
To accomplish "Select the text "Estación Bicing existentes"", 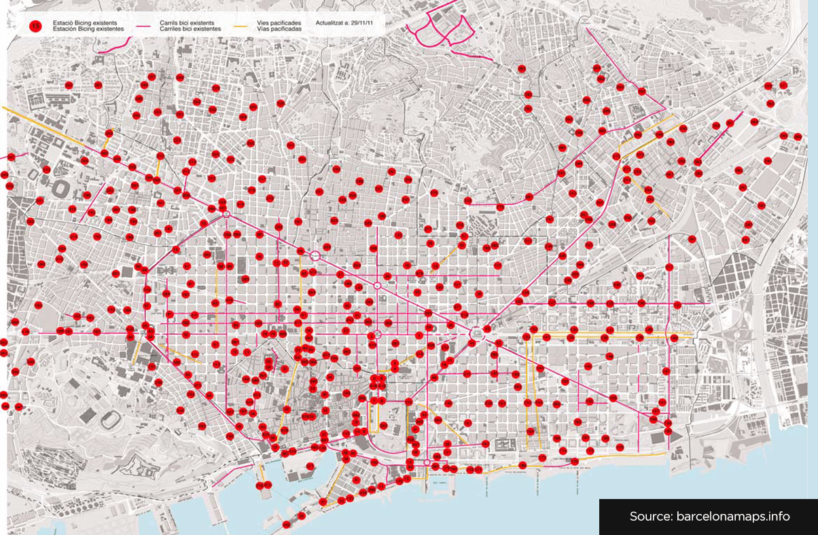I will [88, 29].
